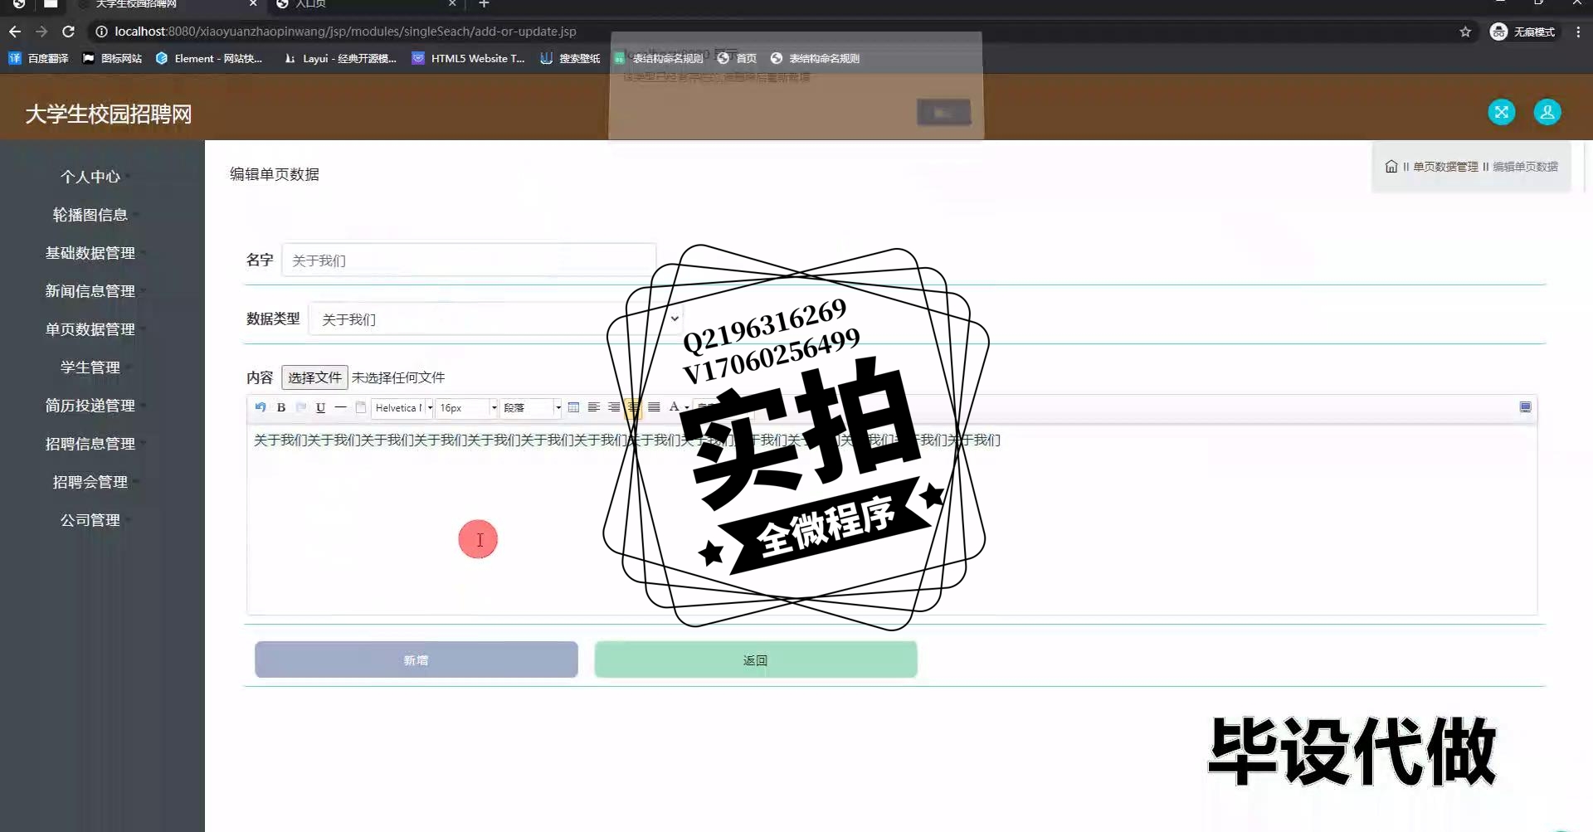1593x832 pixels.
Task: Open 招聘会管理 in the sidebar
Action: click(90, 482)
